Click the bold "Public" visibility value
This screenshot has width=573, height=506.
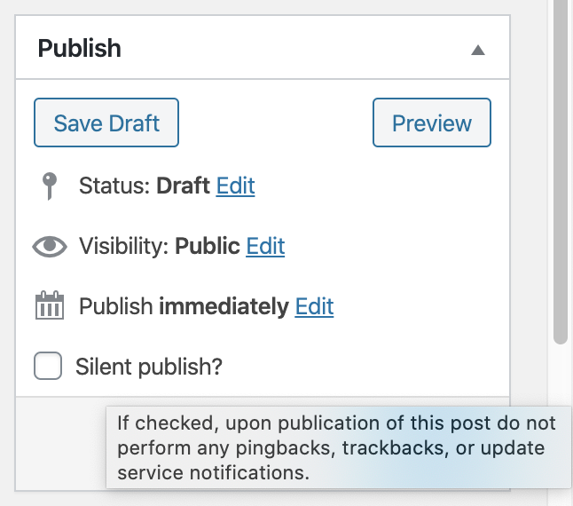pyautogui.click(x=208, y=246)
